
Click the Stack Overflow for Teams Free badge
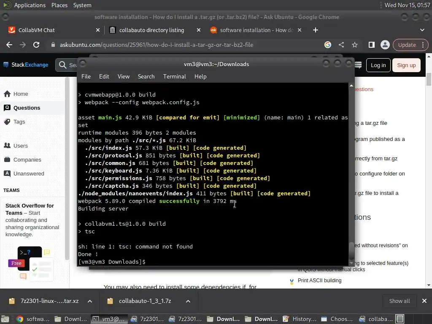pos(16,263)
